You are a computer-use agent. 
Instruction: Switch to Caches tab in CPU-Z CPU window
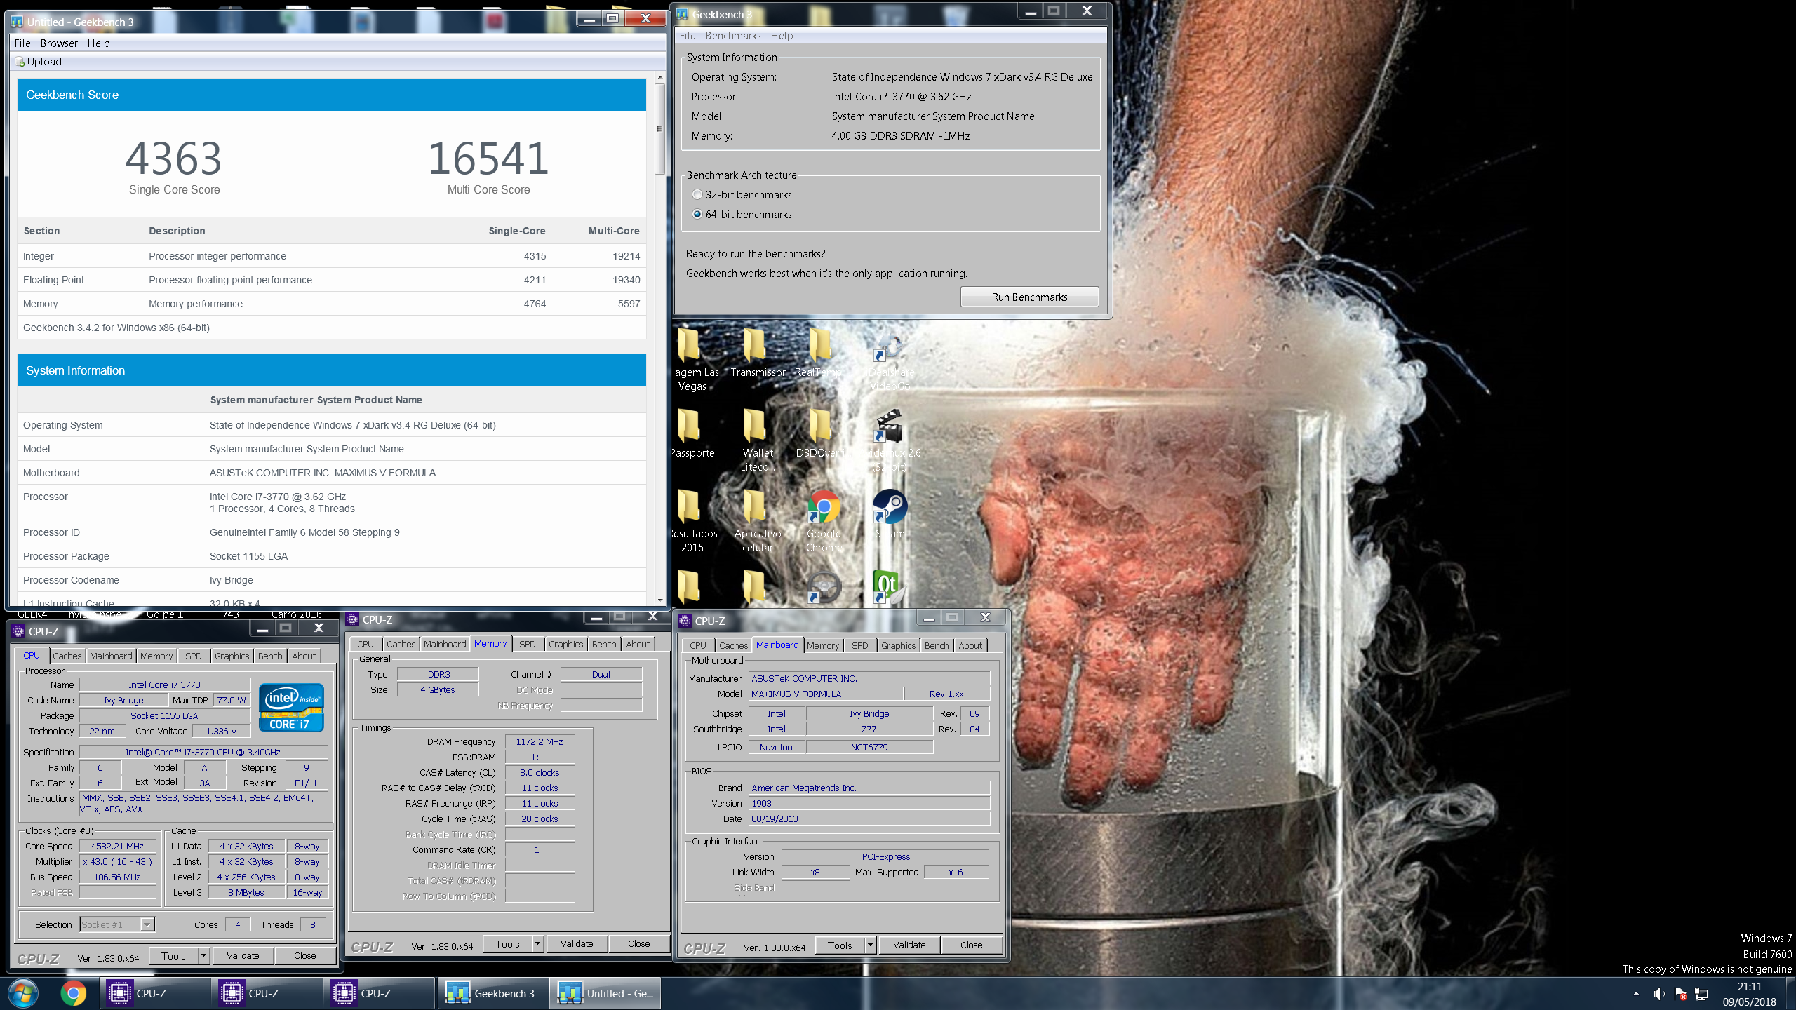[x=67, y=656]
